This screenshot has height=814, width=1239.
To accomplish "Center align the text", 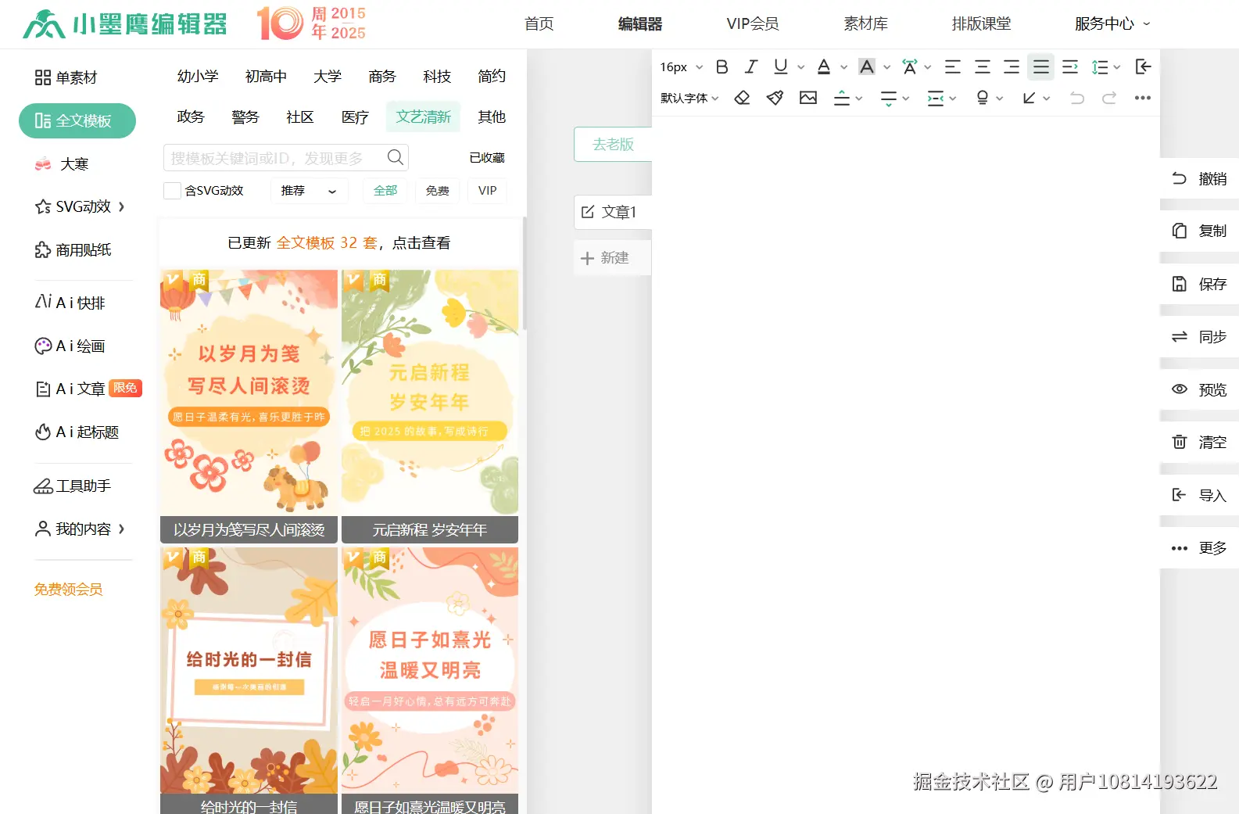I will 983,67.
